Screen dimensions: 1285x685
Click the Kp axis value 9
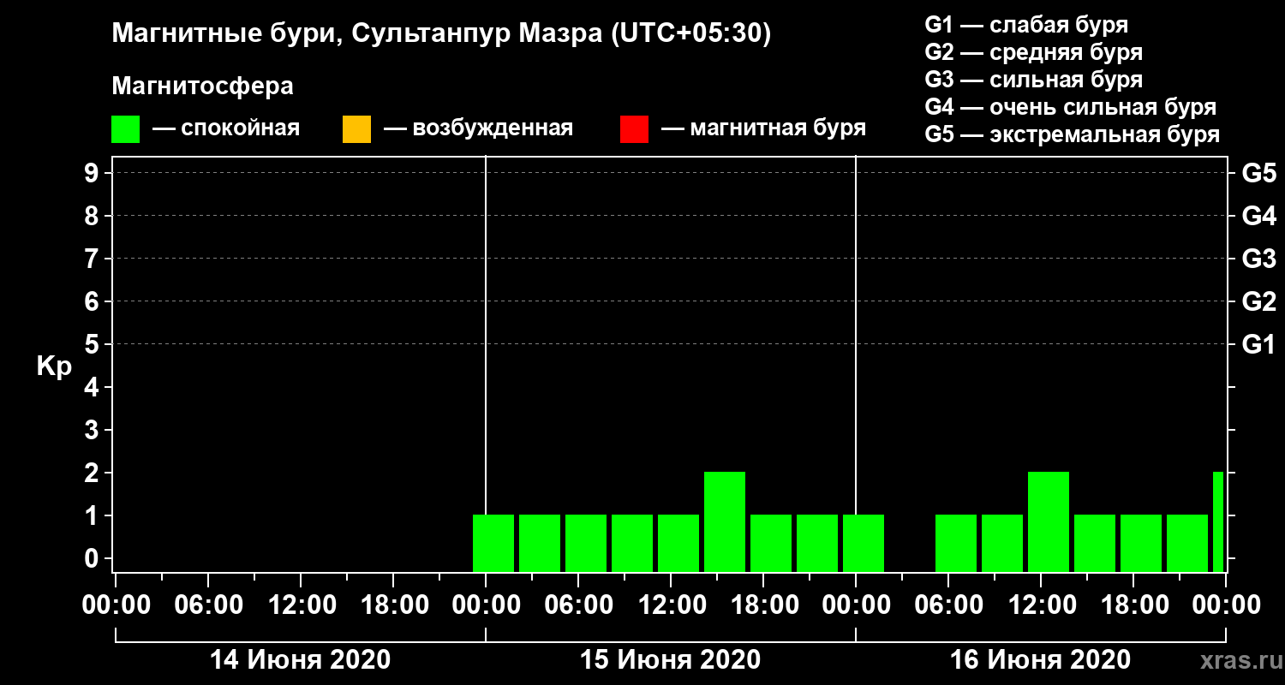coord(93,174)
